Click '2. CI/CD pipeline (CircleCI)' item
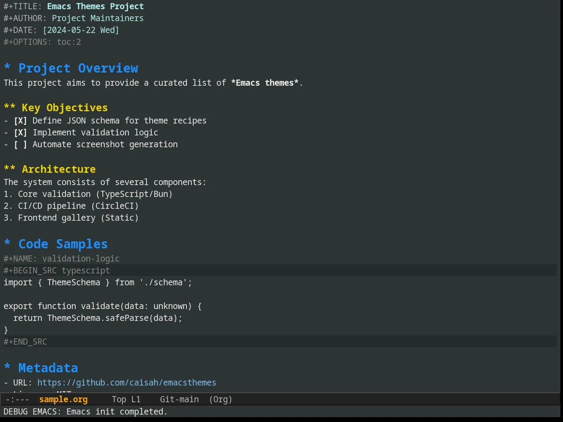 click(x=71, y=206)
